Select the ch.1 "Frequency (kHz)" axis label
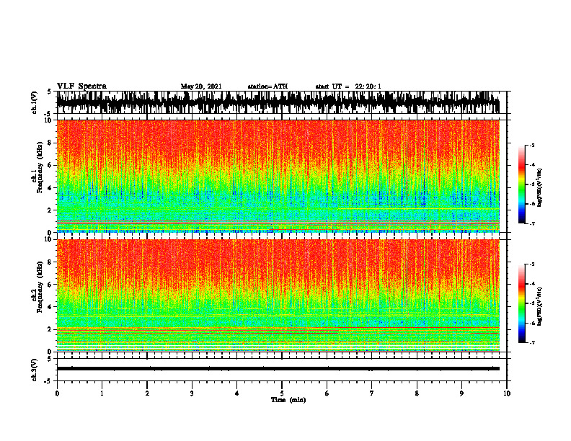The image size is (571, 441). (x=40, y=167)
